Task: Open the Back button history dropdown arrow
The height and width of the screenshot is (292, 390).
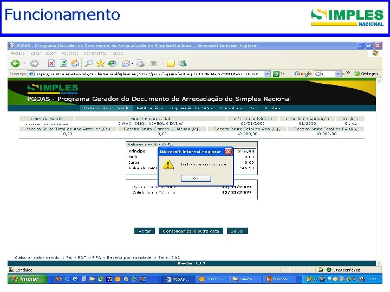Action: tap(24, 64)
